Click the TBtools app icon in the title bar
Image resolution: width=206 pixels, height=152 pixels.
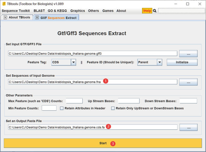coord(4,4)
